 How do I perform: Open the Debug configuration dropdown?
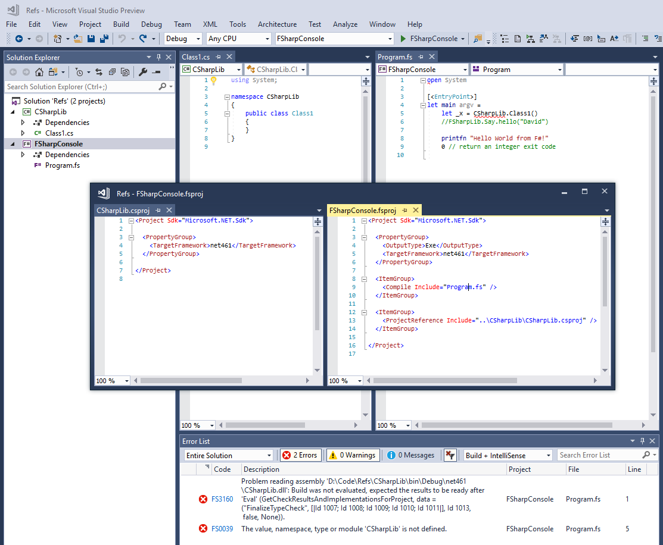[x=184, y=39]
